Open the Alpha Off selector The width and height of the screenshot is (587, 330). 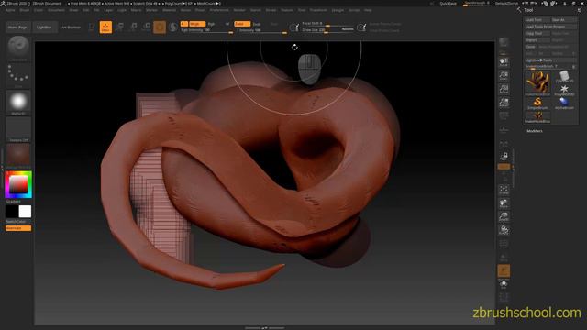pyautogui.click(x=18, y=103)
